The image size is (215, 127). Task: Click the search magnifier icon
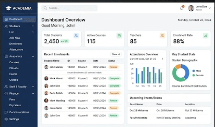[x=45, y=8]
